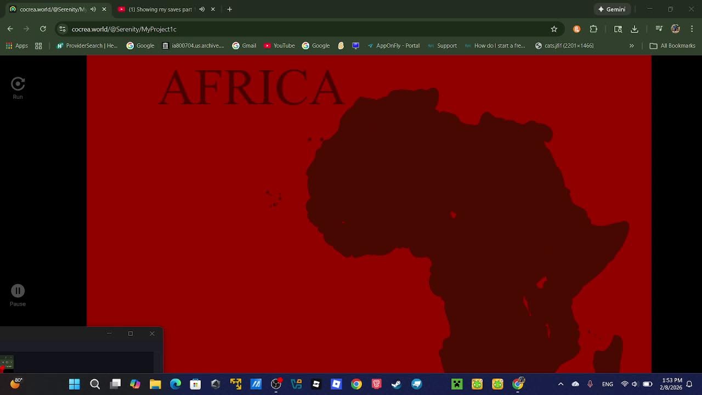Open the Chrome downloads icon
Viewport: 702px width, 395px height.
pyautogui.click(x=635, y=29)
